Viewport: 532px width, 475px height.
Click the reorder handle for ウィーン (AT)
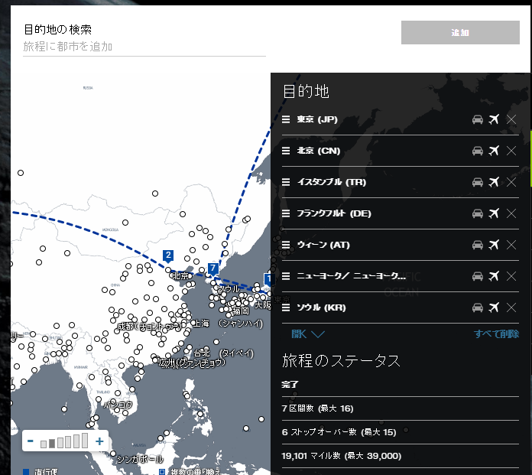pyautogui.click(x=286, y=245)
